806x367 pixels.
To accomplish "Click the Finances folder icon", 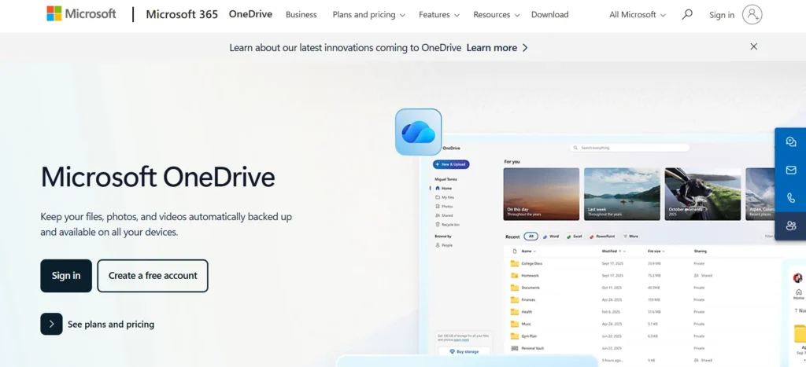I will coord(515,299).
